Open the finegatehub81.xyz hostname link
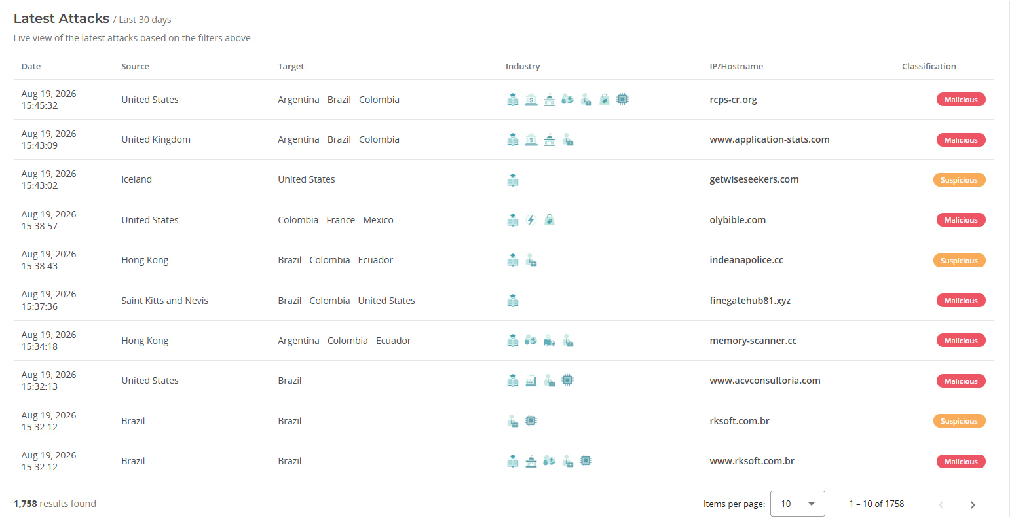This screenshot has width=1012, height=520. pyautogui.click(x=750, y=301)
